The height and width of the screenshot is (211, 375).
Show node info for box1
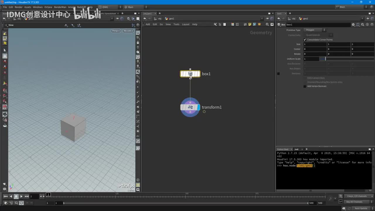point(367,25)
